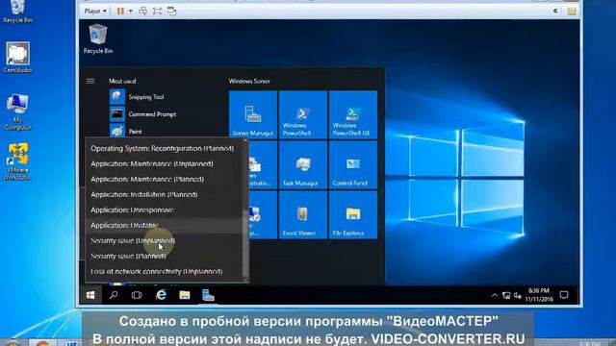
Task: Switch to Unity mode in VMware toolbar
Action: click(171, 11)
